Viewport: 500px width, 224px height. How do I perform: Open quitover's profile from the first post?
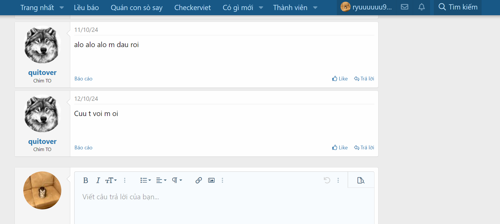tap(42, 73)
